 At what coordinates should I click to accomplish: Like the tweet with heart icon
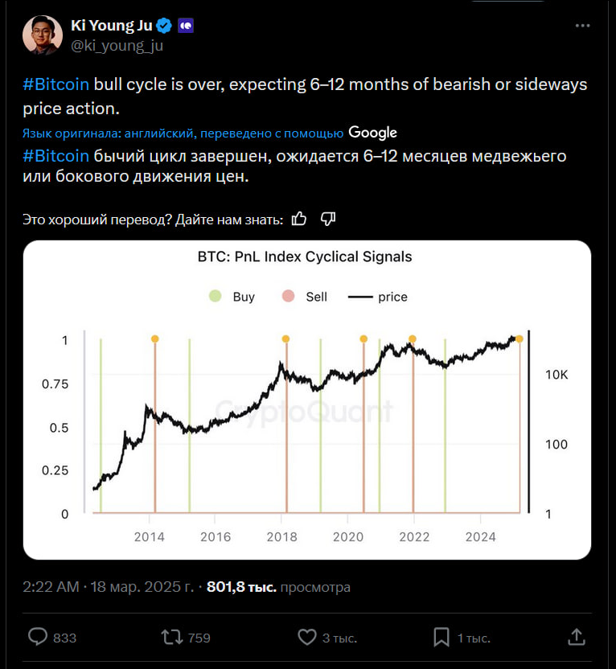[x=307, y=637]
